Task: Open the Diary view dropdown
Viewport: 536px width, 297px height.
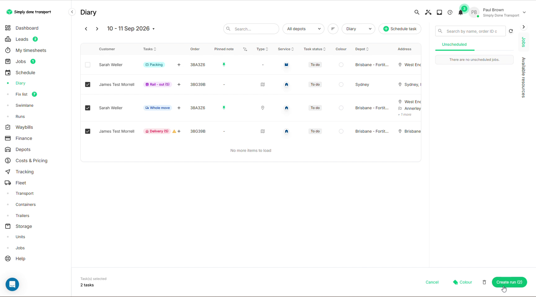Action: [x=358, y=29]
